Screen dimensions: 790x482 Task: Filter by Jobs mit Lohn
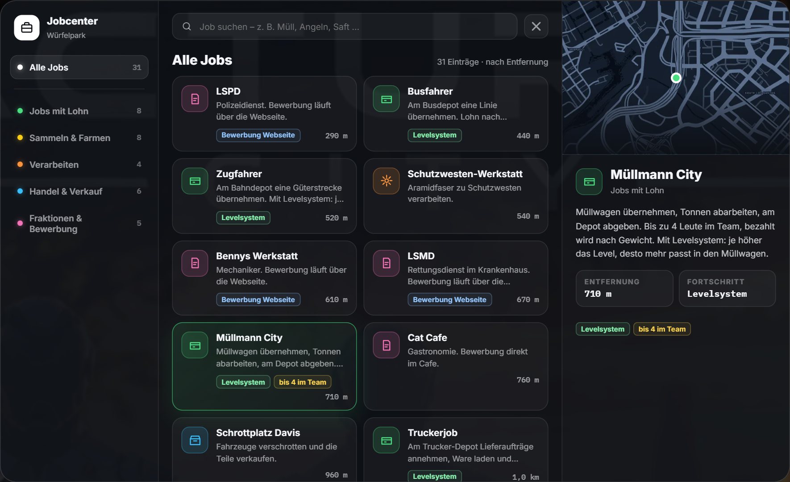pos(79,111)
